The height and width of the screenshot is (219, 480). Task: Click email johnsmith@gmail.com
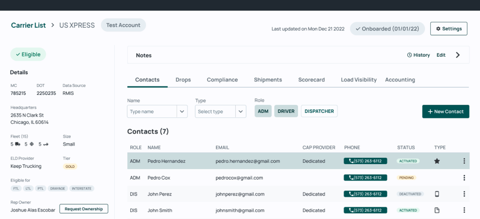(240, 210)
